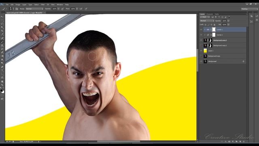Toggle Quick Mask mode icon
259x146 pixels.
(x=2, y=95)
